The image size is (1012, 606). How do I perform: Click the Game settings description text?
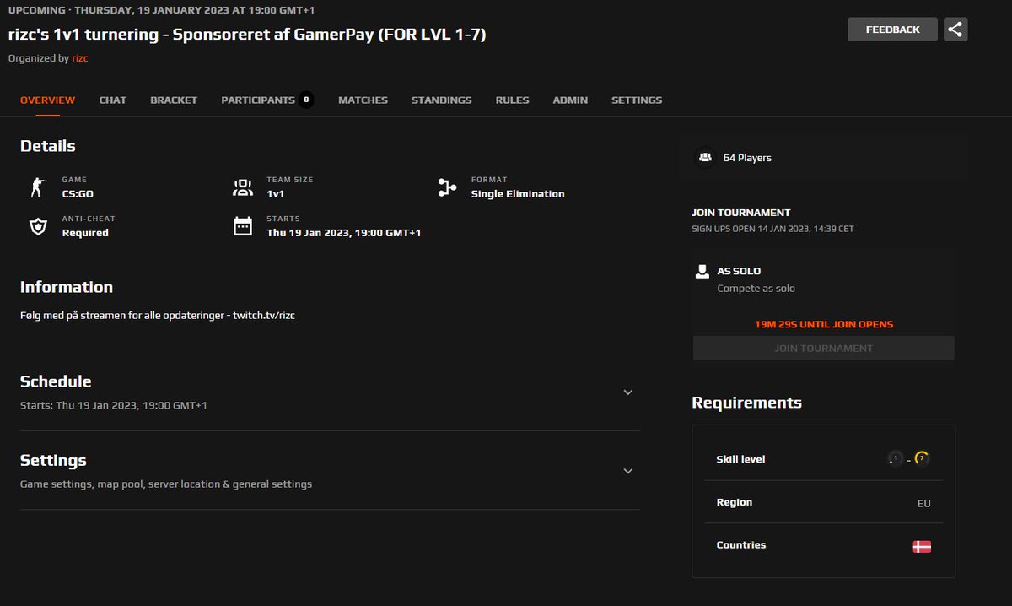(166, 484)
